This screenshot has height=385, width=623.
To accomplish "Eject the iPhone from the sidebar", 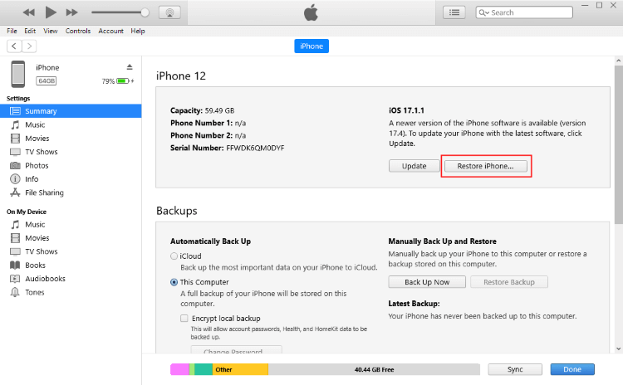I will click(x=129, y=66).
